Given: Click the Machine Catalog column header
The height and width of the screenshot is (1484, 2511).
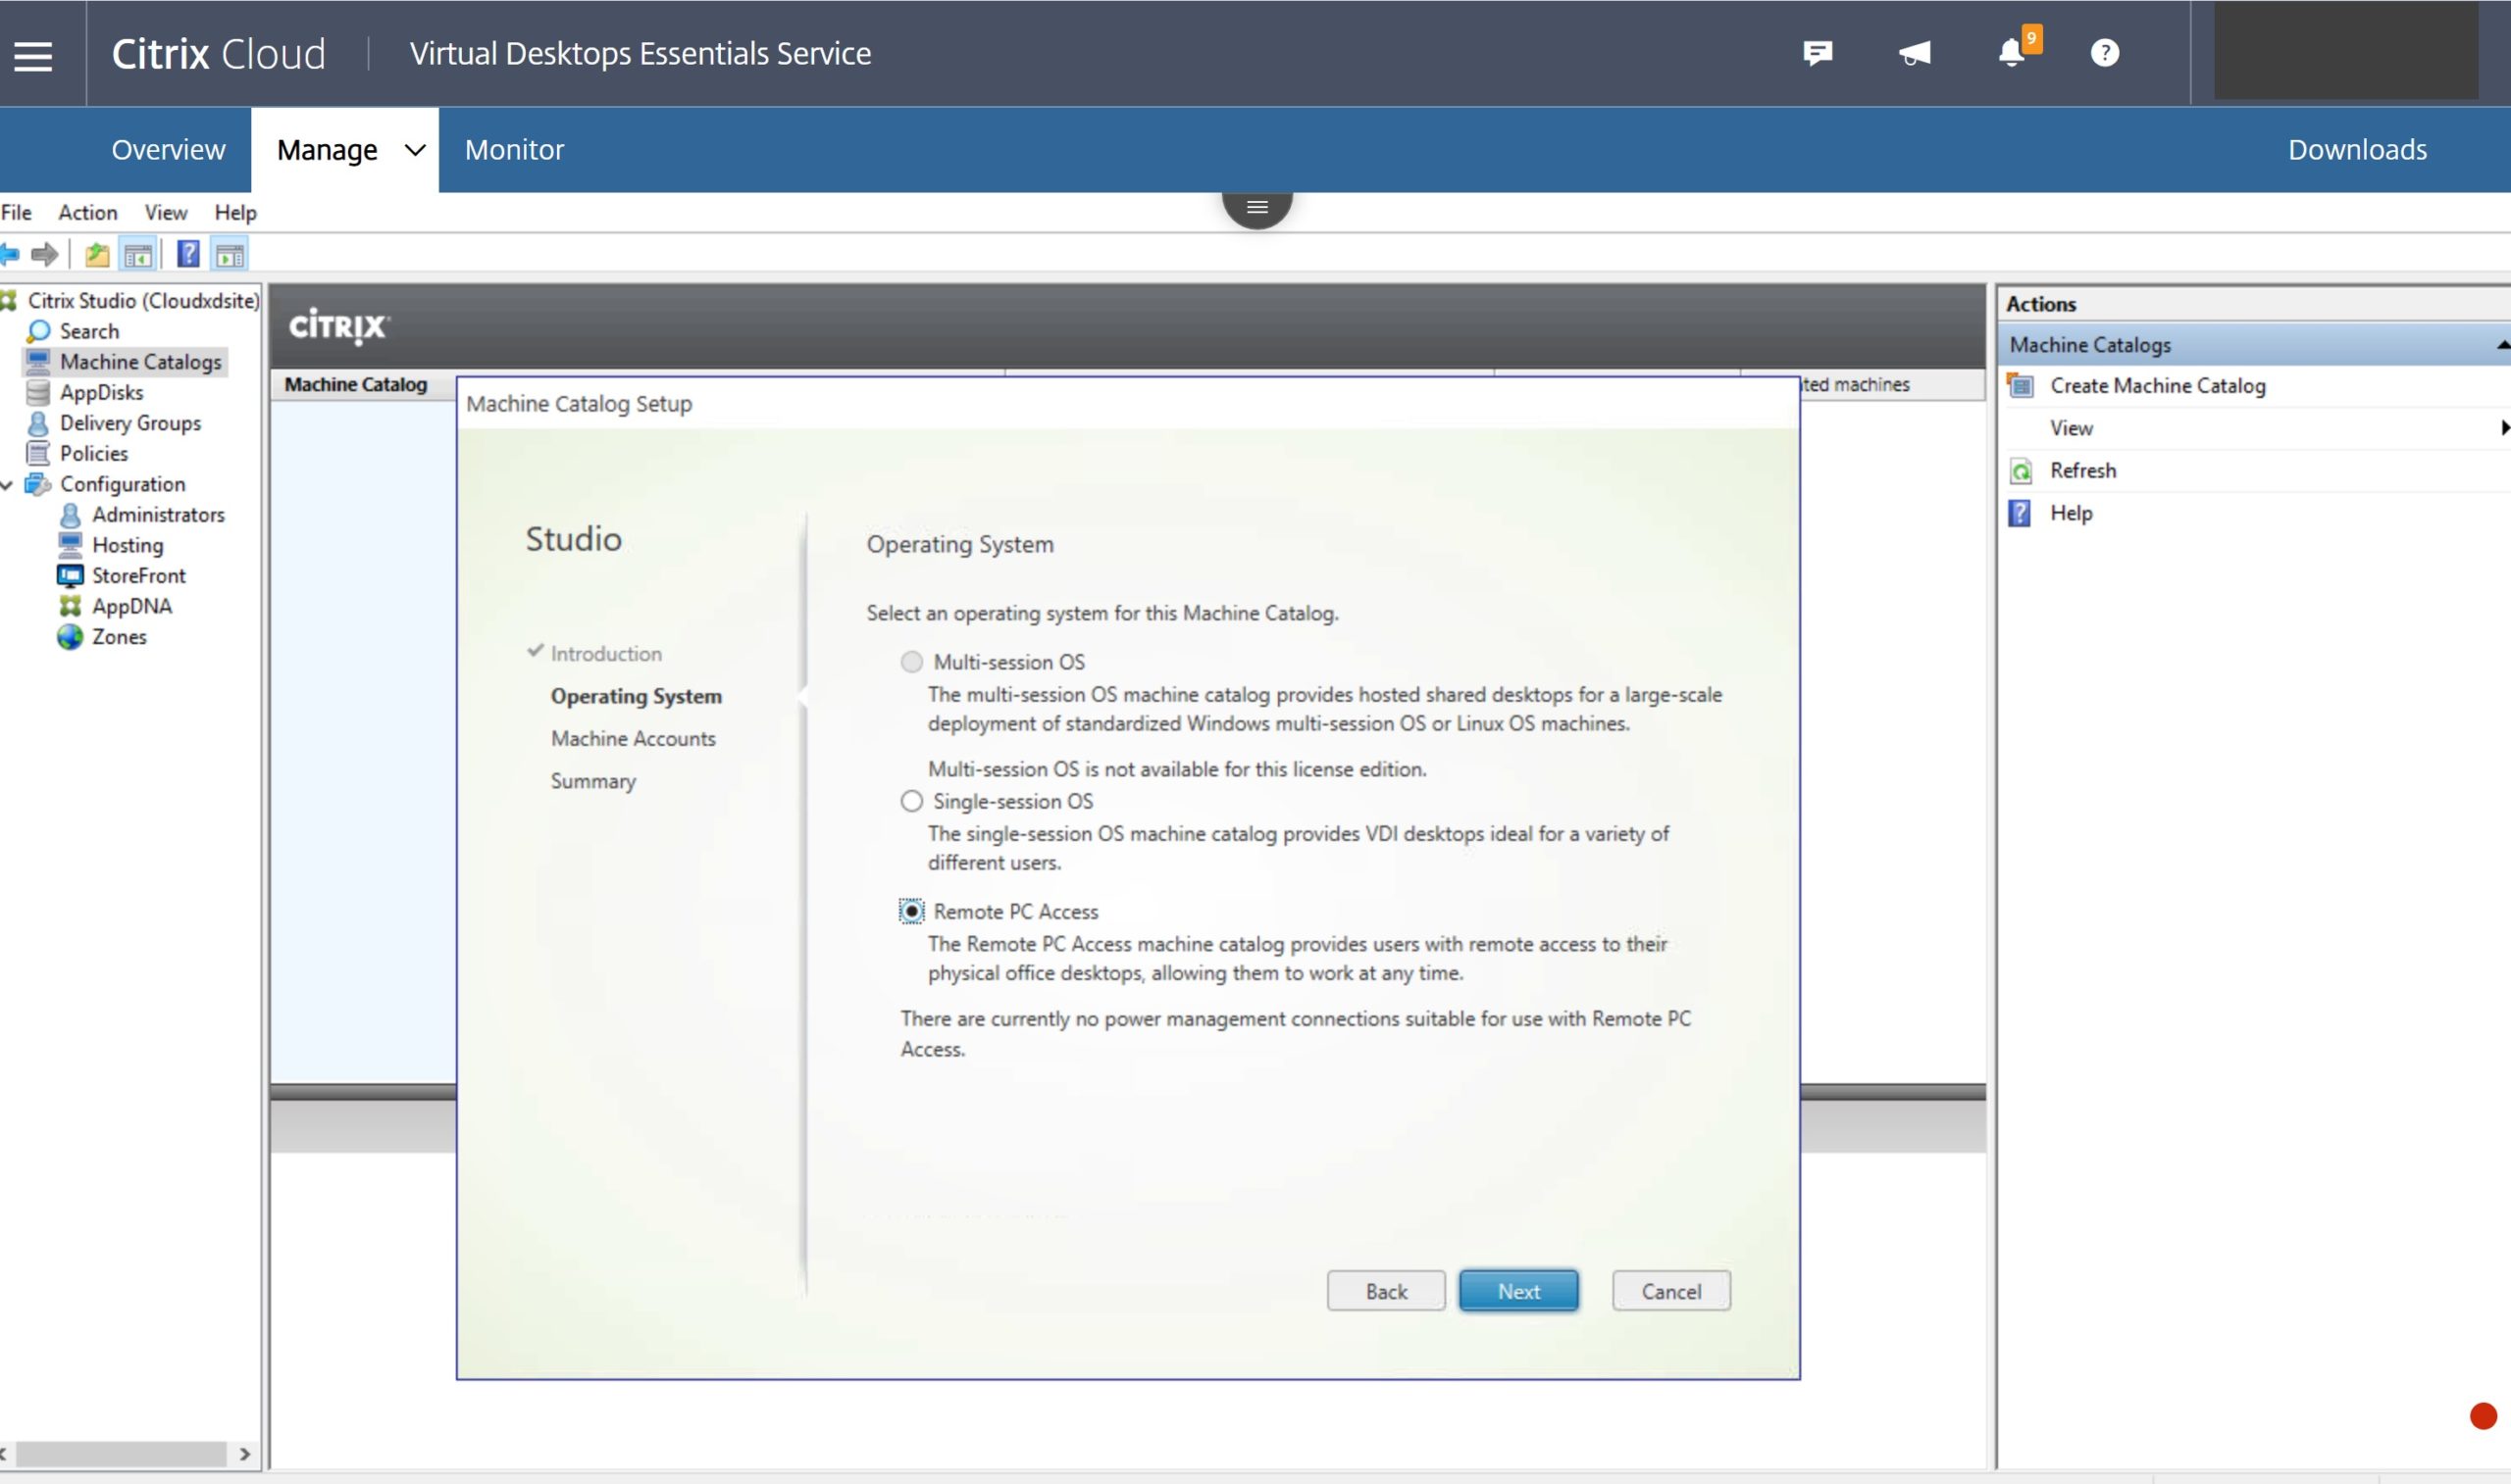Looking at the screenshot, I should pos(355,384).
